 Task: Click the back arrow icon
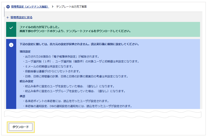pyautogui.click(x=8, y=17)
